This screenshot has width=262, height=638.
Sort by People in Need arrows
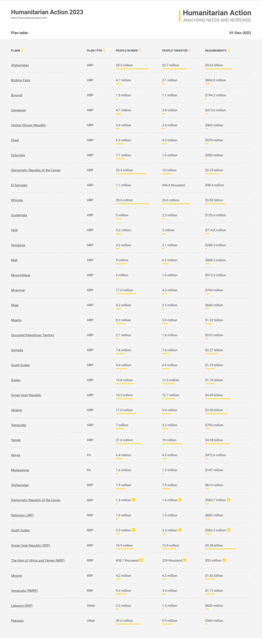[140, 50]
